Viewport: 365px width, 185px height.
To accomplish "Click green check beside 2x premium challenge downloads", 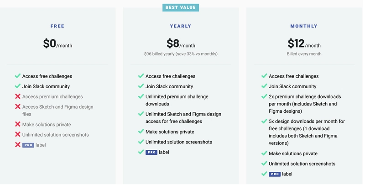I will click(264, 96).
